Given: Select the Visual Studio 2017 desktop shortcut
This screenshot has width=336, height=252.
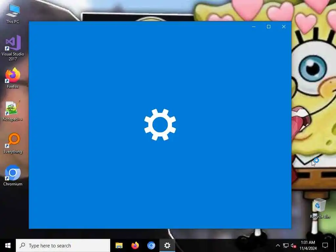Looking at the screenshot, I should pyautogui.click(x=13, y=48).
